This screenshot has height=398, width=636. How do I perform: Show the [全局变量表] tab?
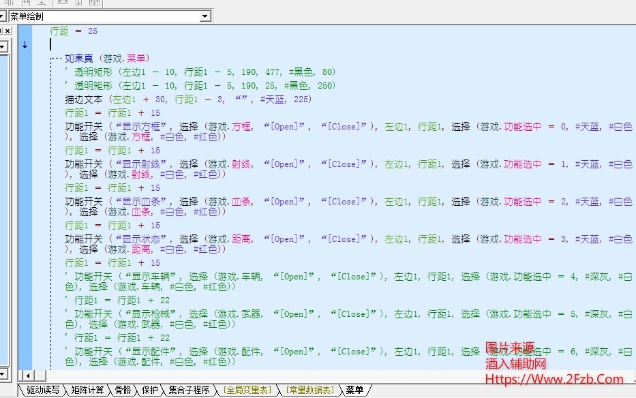[x=247, y=391]
